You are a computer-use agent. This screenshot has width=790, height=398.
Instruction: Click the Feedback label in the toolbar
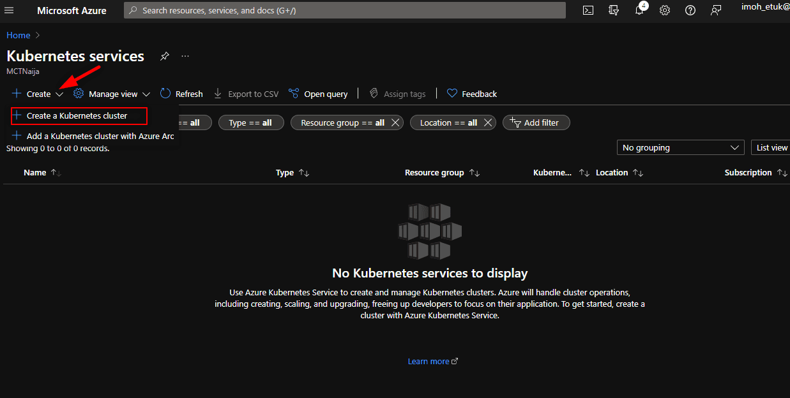tap(479, 94)
